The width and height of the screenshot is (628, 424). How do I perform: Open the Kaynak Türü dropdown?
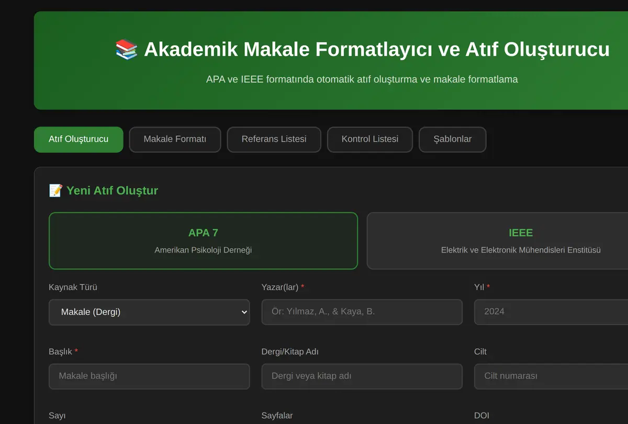[x=149, y=312]
